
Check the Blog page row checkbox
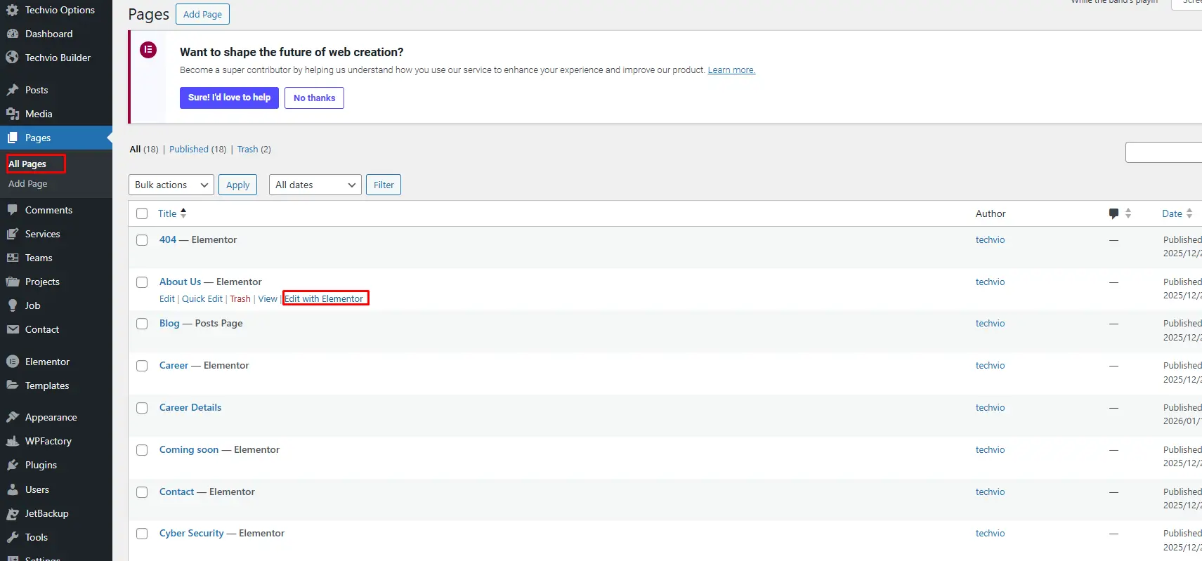click(142, 324)
